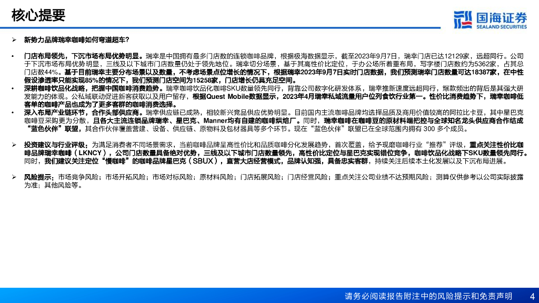
Task: Click the 国海证券 brand name text
Action: coord(502,17)
